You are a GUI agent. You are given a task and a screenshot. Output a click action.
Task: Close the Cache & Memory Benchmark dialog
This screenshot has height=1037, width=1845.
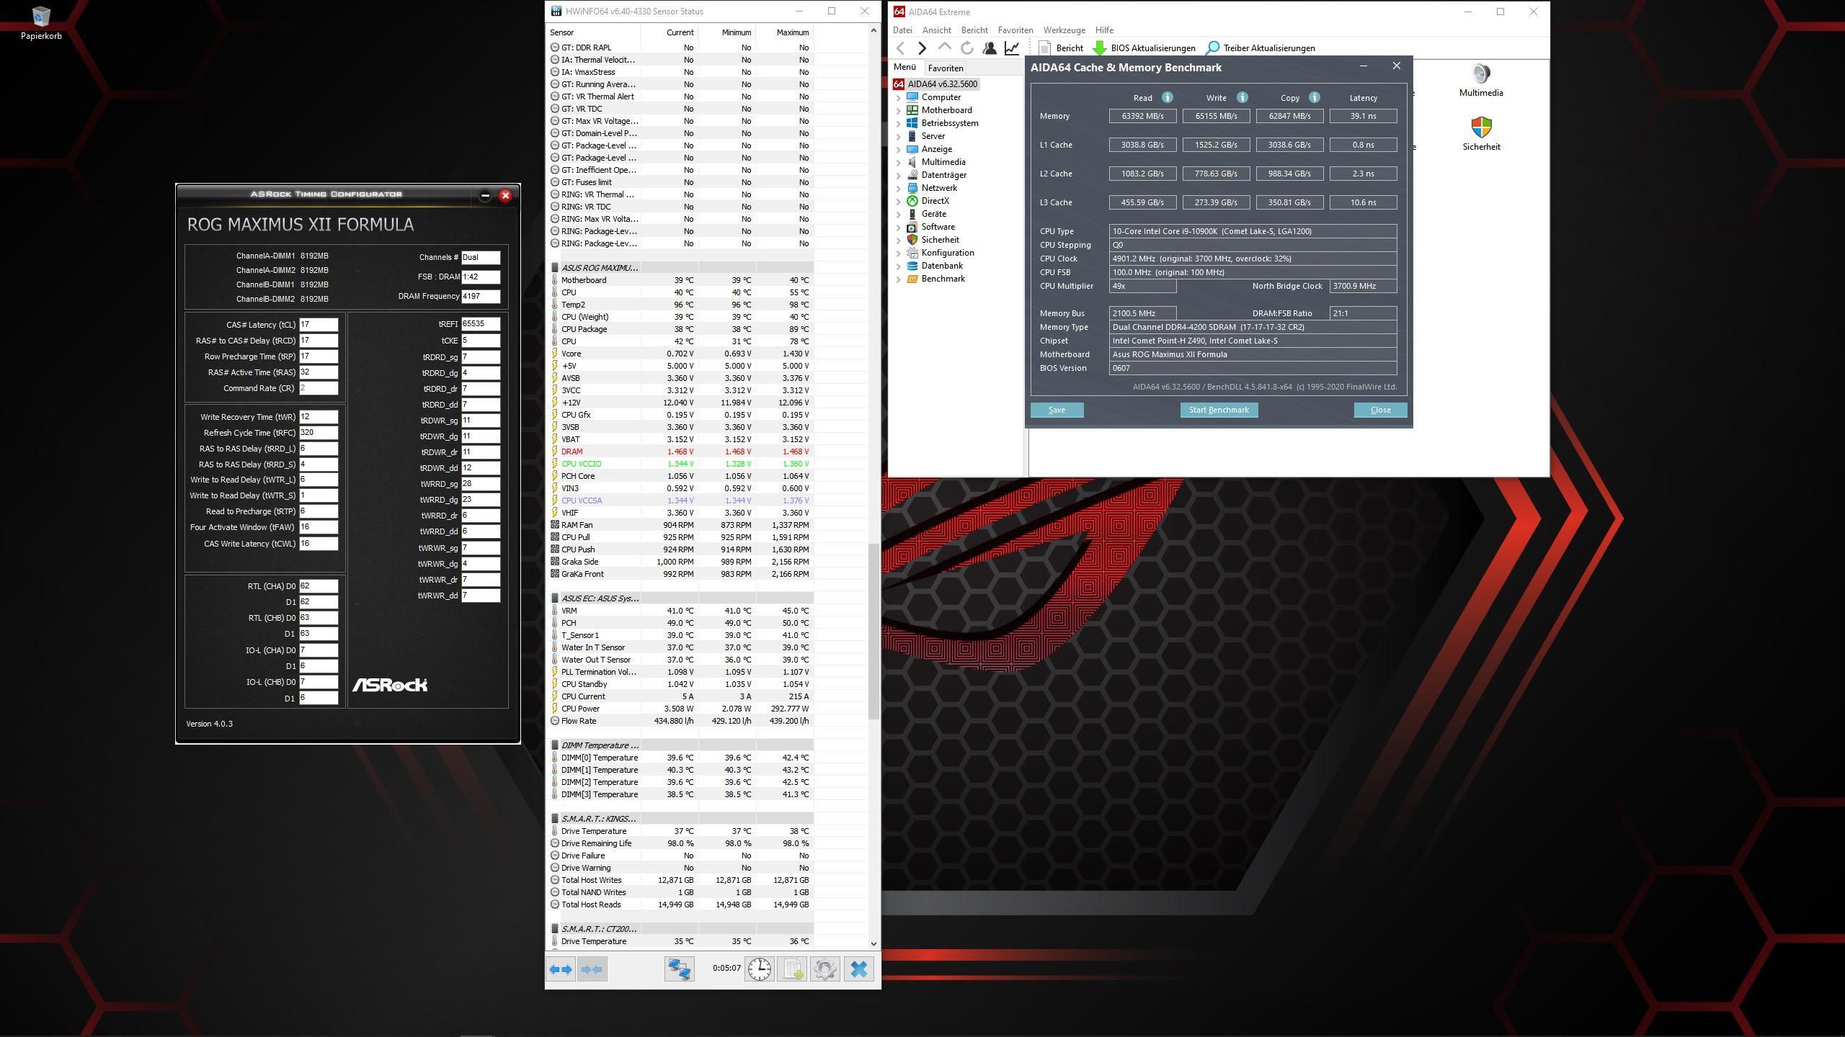click(1397, 66)
